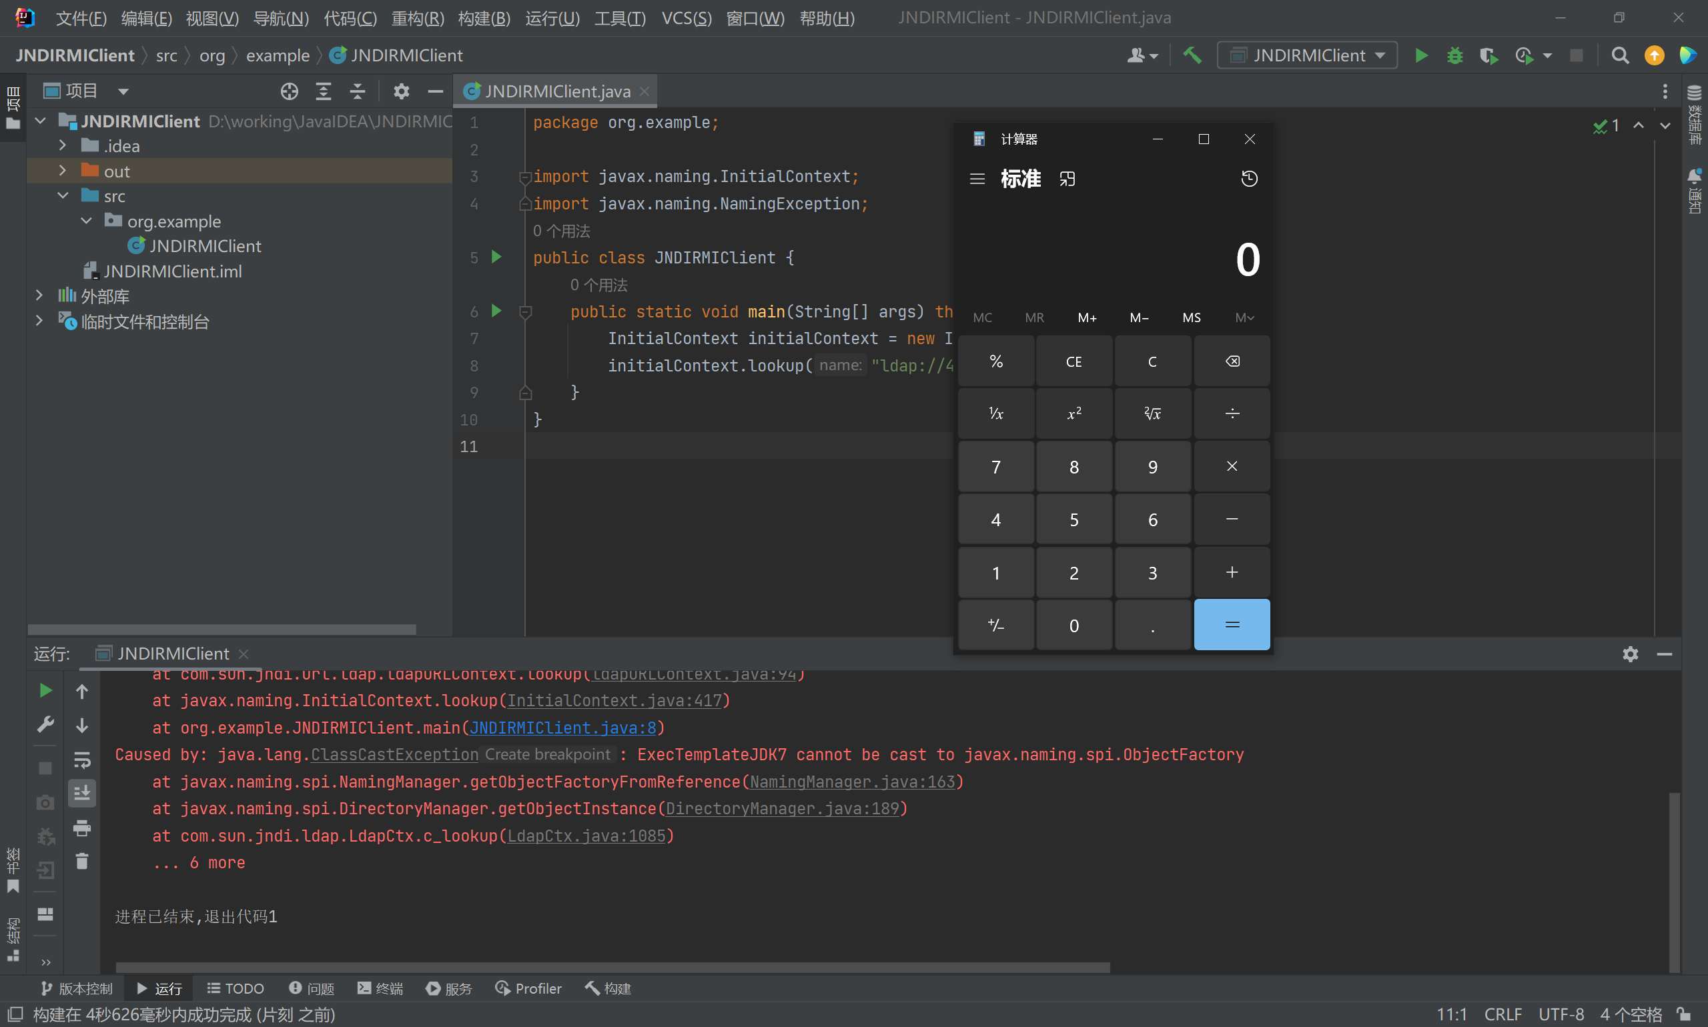Screen dimensions: 1708x1027
Task: Follow NamingManager.java:163 link
Action: click(852, 782)
